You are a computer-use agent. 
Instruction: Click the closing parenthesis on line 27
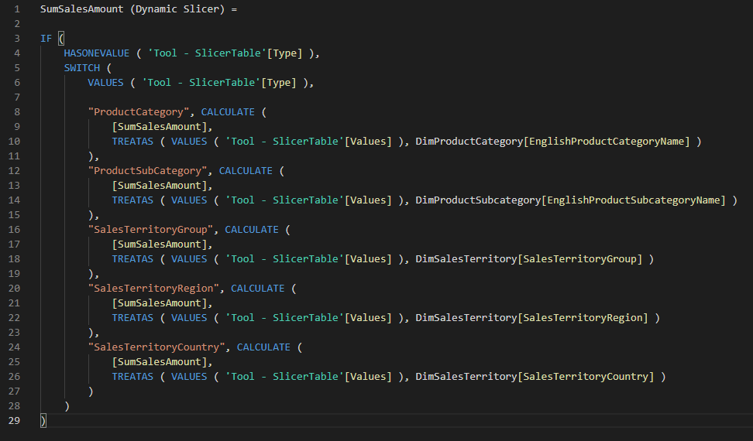click(x=91, y=391)
